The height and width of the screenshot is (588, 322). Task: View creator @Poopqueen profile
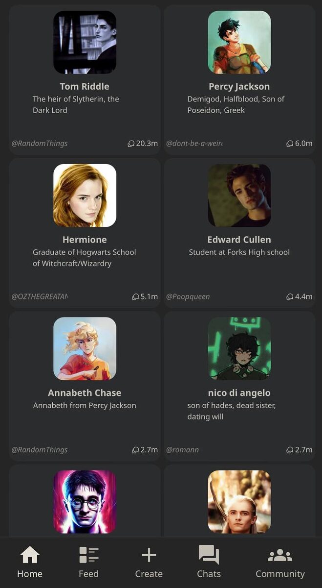click(188, 297)
